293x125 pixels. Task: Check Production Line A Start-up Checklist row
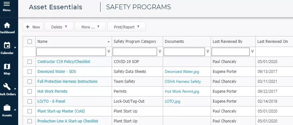tap(30, 121)
